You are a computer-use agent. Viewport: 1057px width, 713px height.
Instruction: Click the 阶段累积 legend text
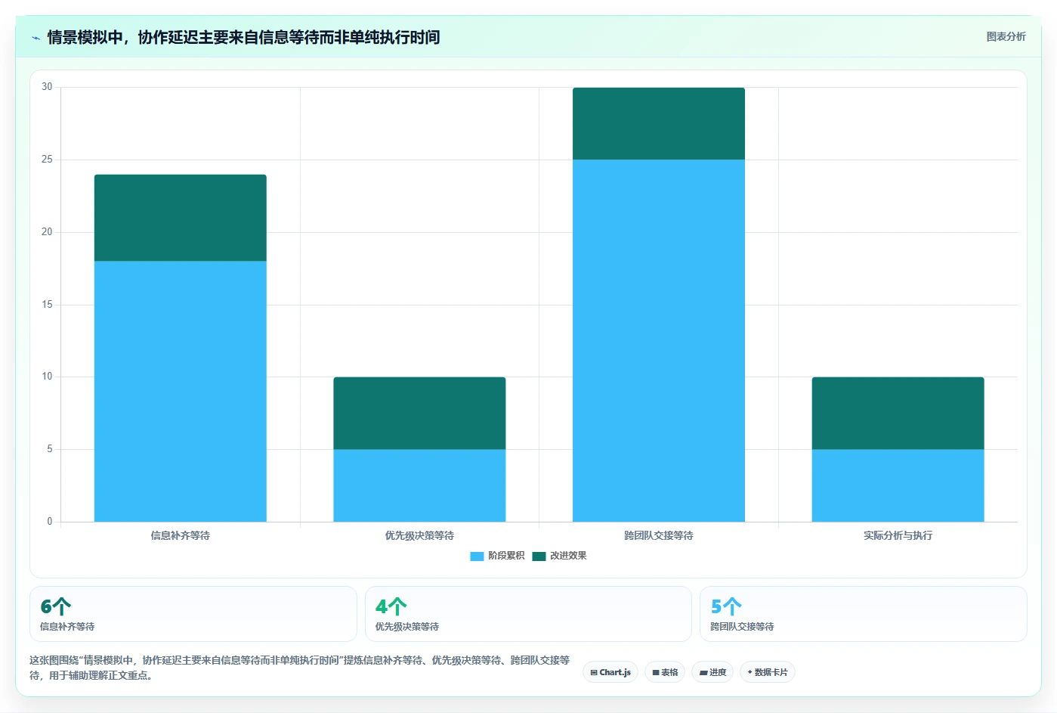click(506, 556)
